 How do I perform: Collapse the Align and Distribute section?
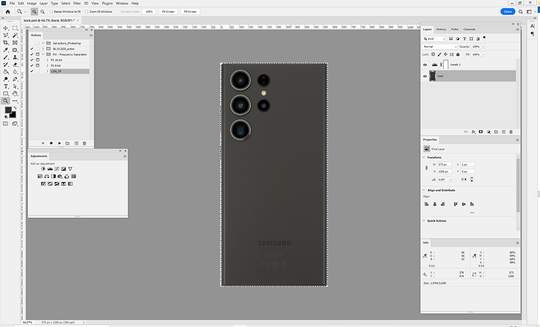(424, 190)
